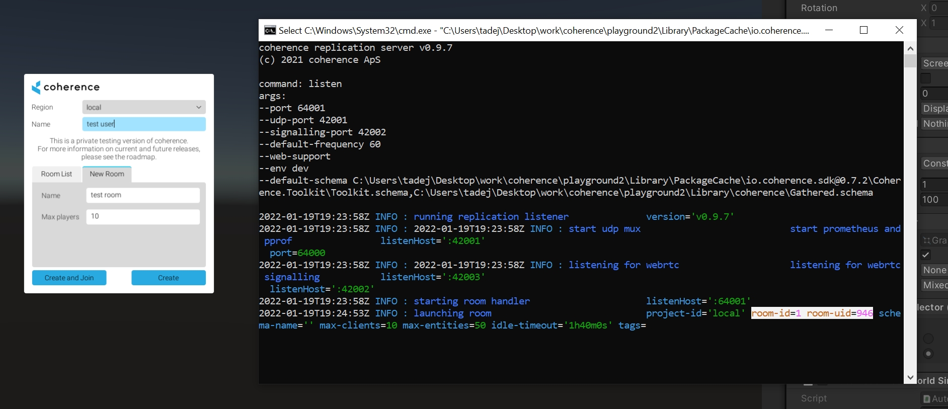
Task: Enable the unchecked checkbox below Screen dropdown
Action: coord(926,78)
